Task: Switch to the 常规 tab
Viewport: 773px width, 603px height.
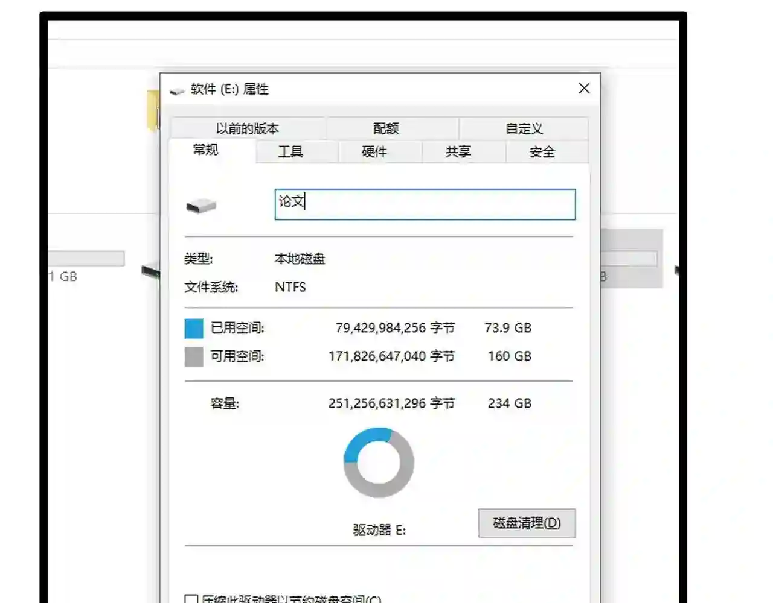Action: click(205, 150)
